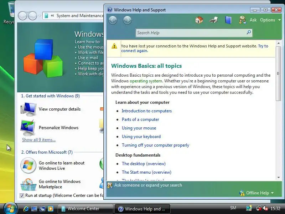
Task: Click Welcome Center forward button
Action: pyautogui.click(x=33, y=16)
